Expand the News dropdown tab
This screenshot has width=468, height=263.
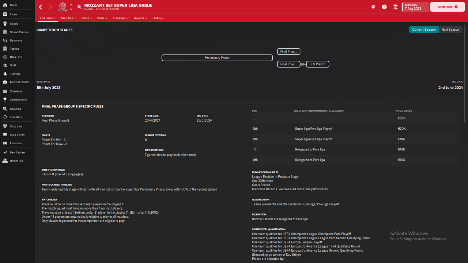[87, 18]
